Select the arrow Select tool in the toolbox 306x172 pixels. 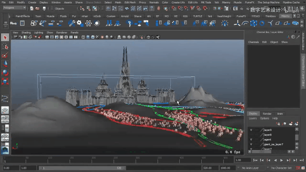coord(5,38)
